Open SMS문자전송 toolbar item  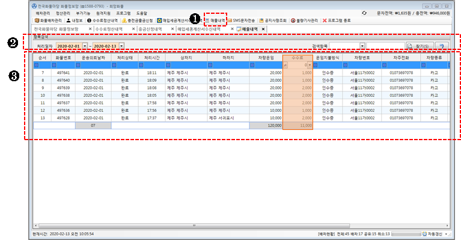click(242, 20)
